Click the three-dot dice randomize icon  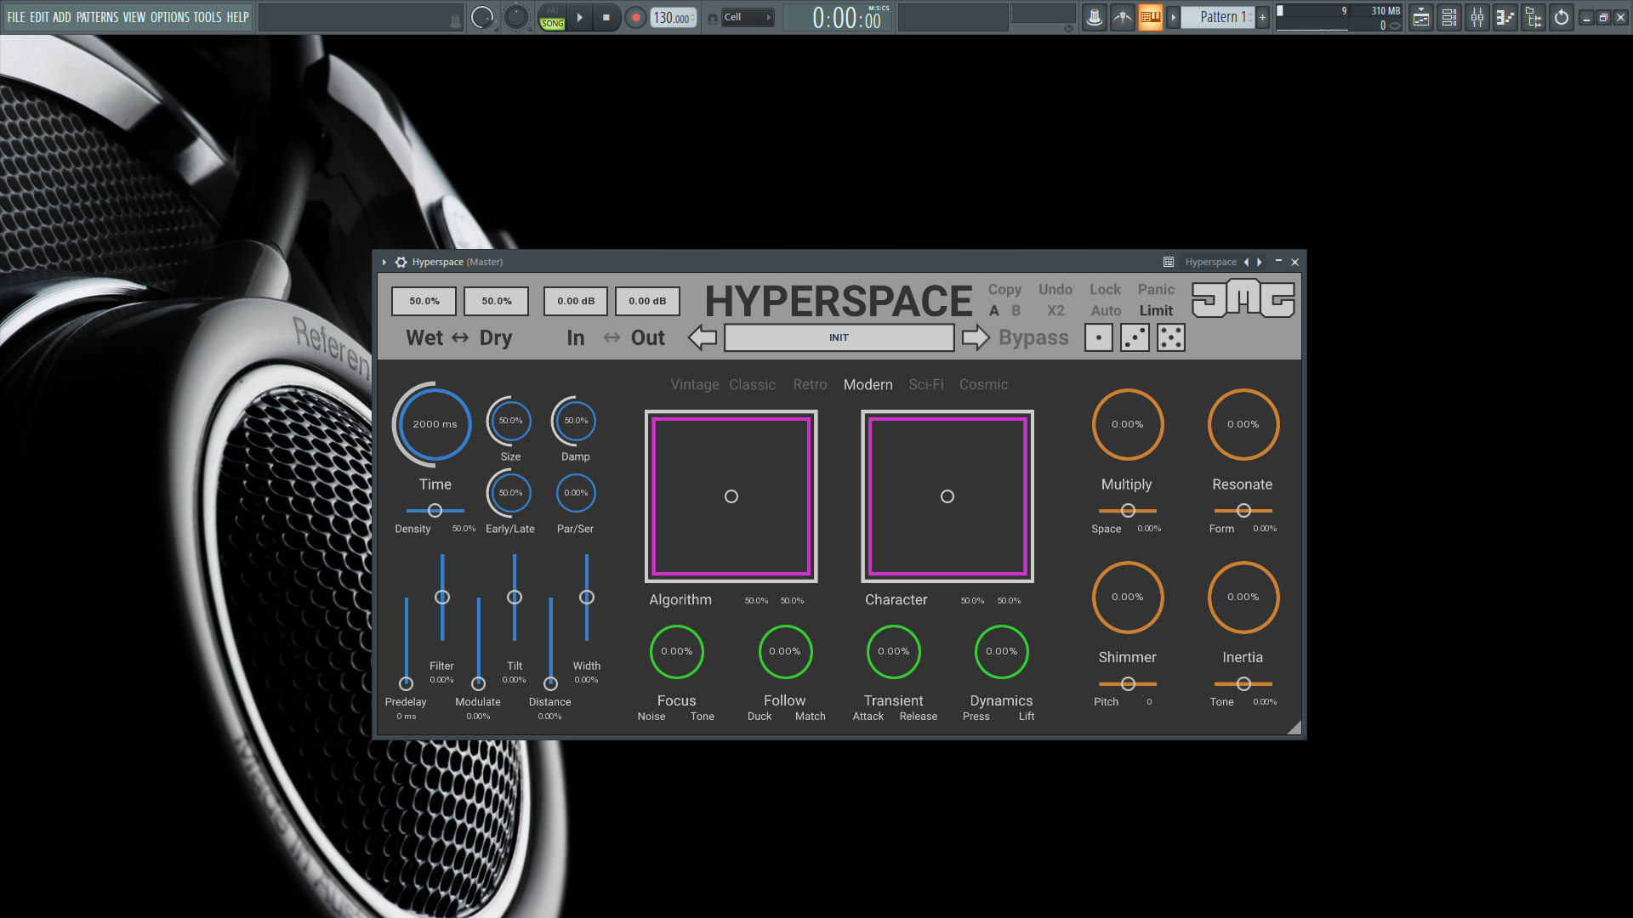1135,337
